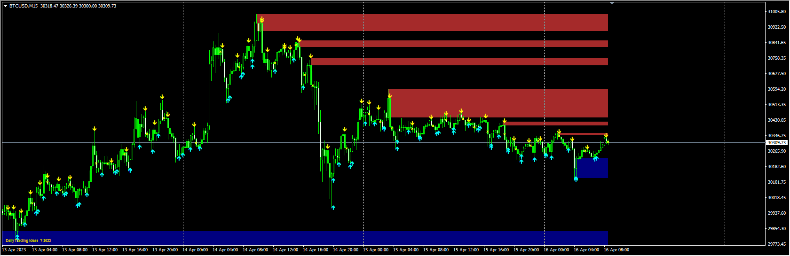Click price axis label 30513.35
This screenshot has height=256, width=790.
point(777,104)
